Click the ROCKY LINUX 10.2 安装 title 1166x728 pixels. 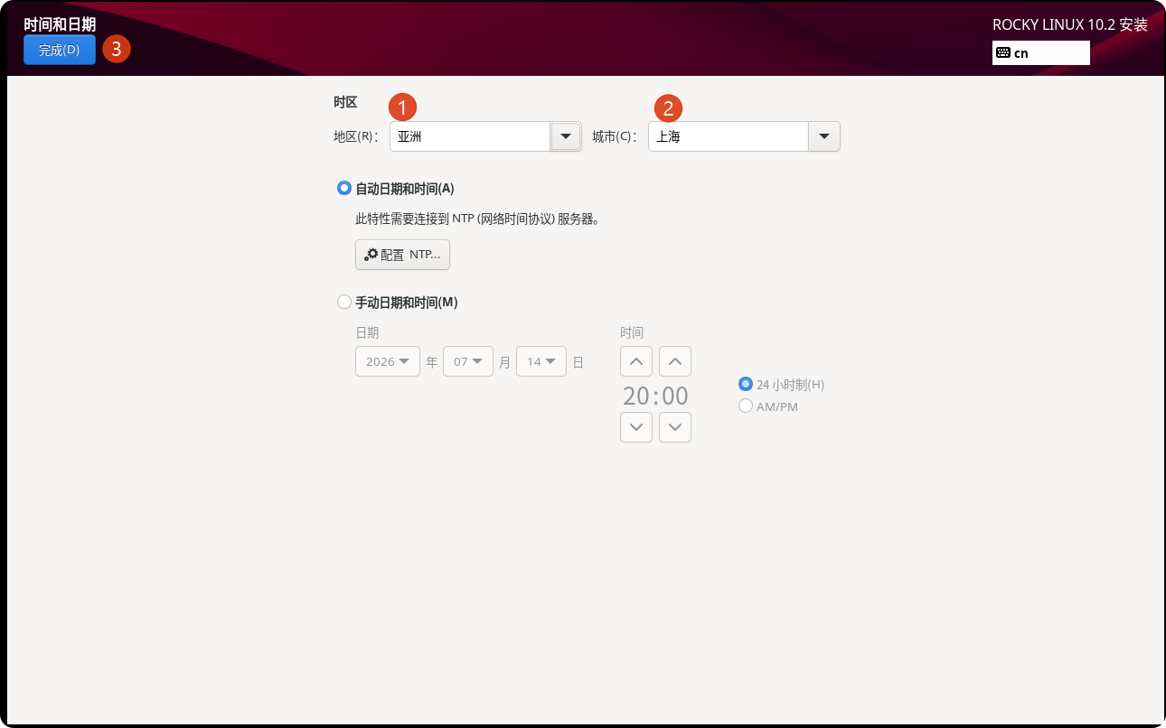pos(1070,25)
